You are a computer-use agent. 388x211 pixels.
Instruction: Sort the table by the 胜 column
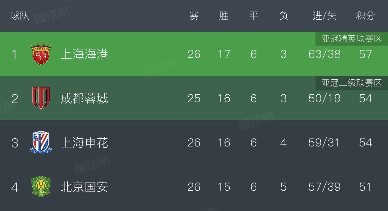pos(224,16)
